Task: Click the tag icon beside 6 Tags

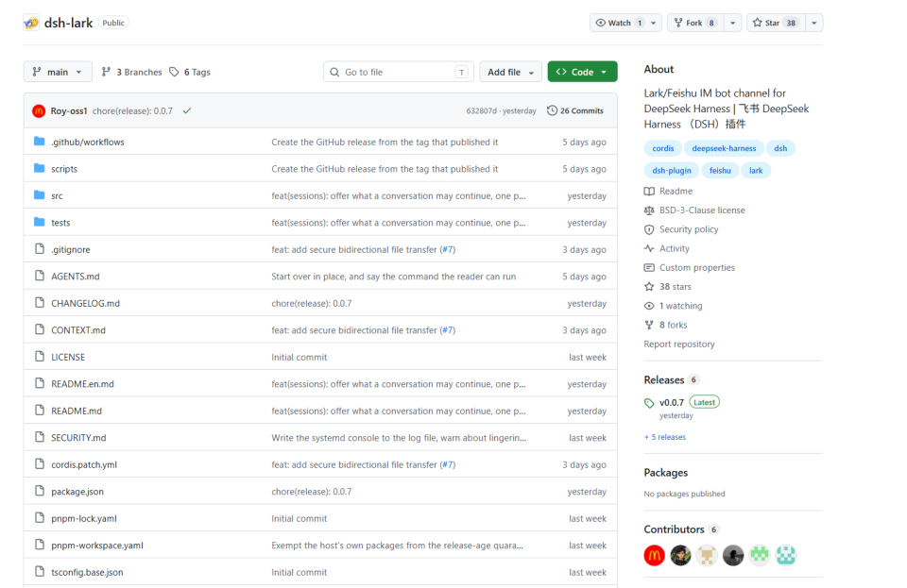Action: coord(174,72)
